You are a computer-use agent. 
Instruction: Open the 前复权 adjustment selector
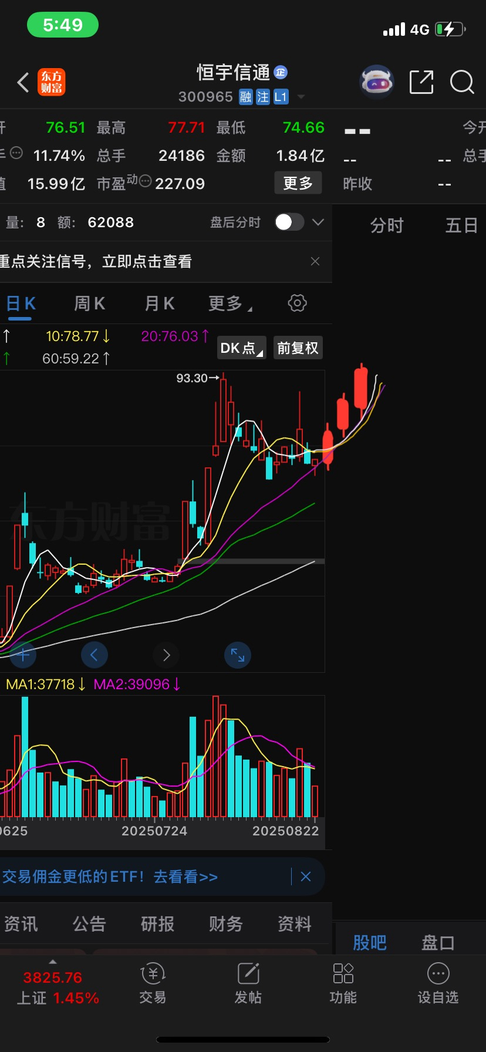point(298,348)
